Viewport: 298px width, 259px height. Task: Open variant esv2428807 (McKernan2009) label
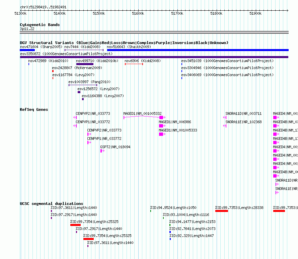tap(77, 68)
